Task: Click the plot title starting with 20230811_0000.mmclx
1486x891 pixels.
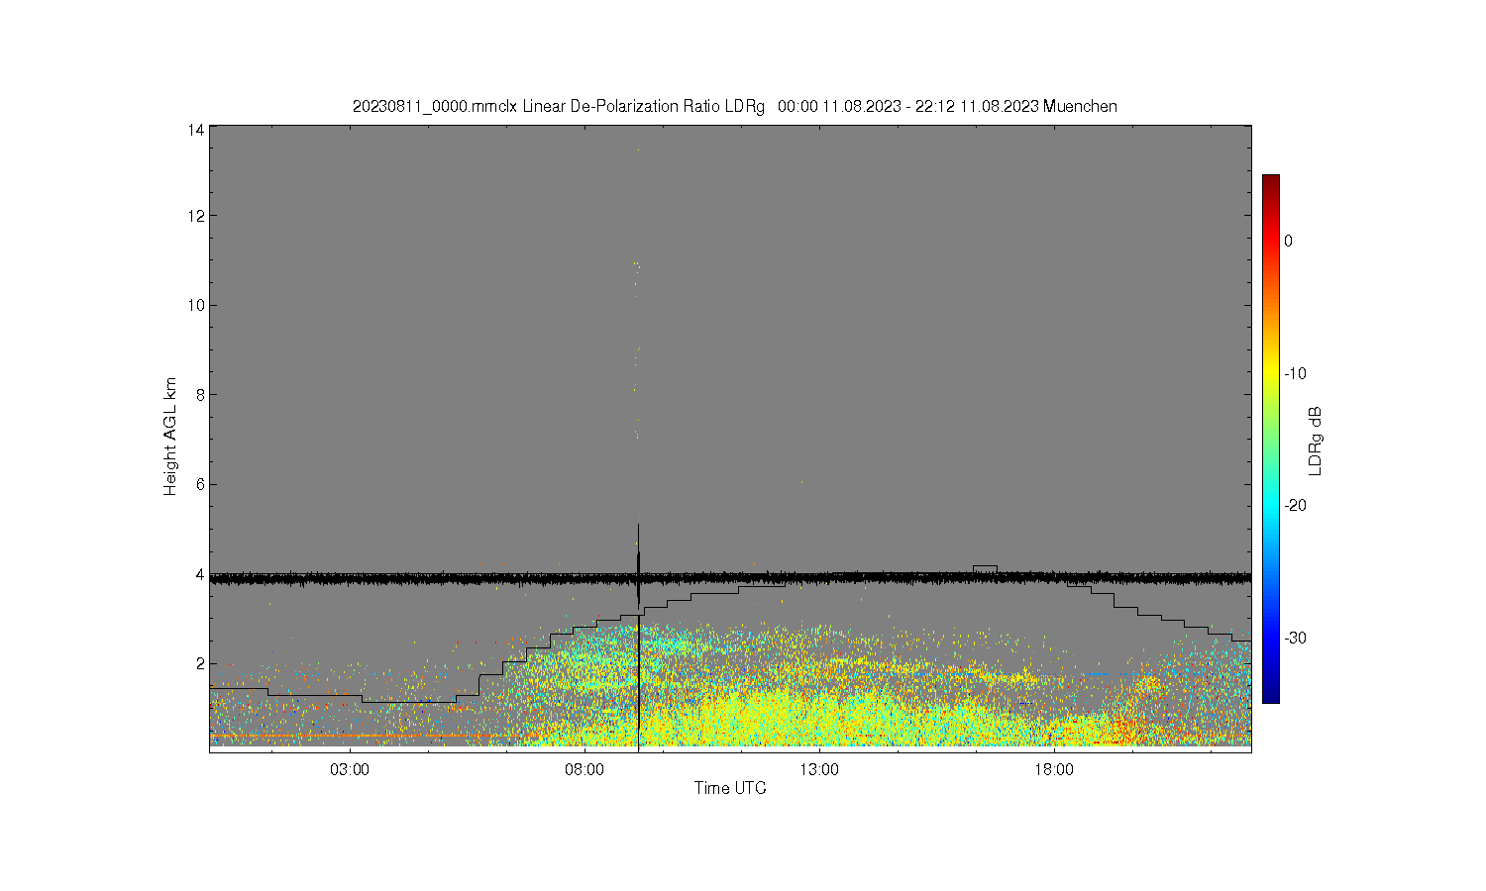Action: [735, 106]
